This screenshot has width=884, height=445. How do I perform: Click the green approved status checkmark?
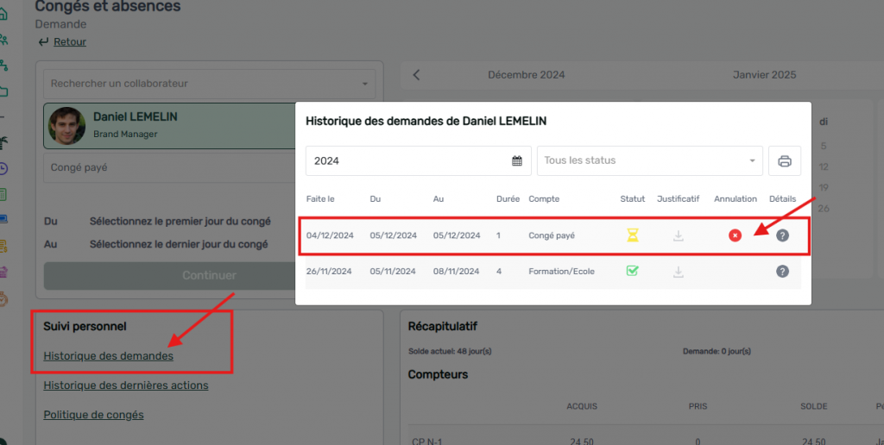pyautogui.click(x=632, y=271)
